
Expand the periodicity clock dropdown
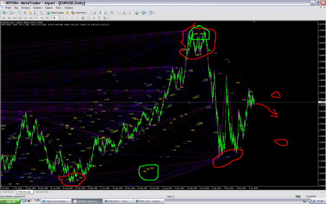146,13
